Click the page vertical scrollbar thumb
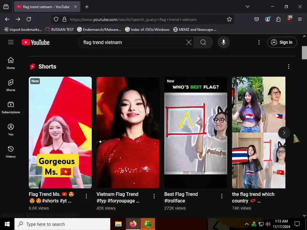This screenshot has height=230, width=307. coord(304,52)
